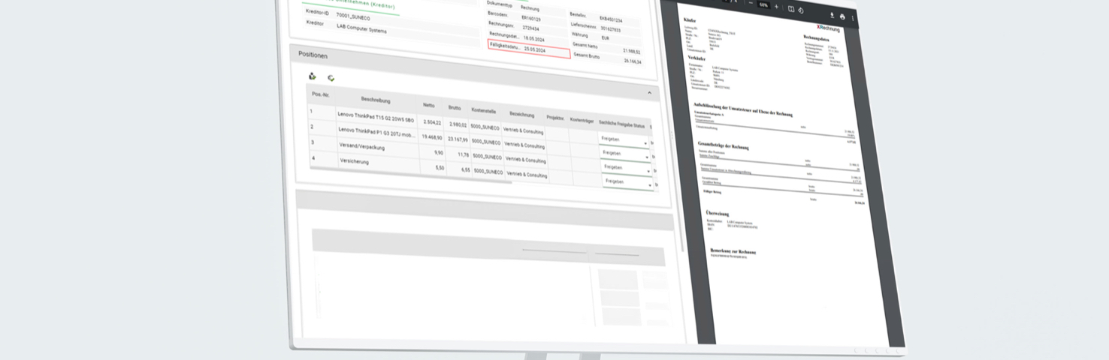Click the Bezeichnung column header

click(x=522, y=115)
